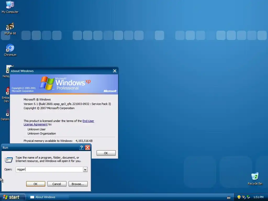This screenshot has width=268, height=201.
Task: Click the question mark help button in Run
Action: point(82,148)
